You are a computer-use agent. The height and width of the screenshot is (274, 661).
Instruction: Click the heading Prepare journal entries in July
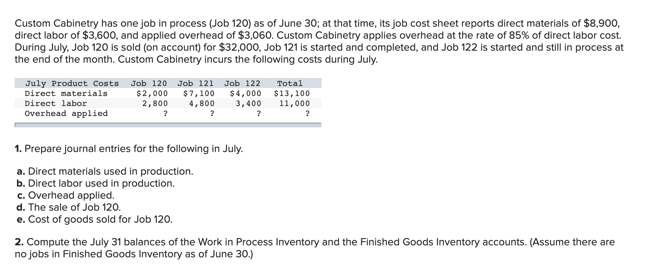click(x=129, y=149)
